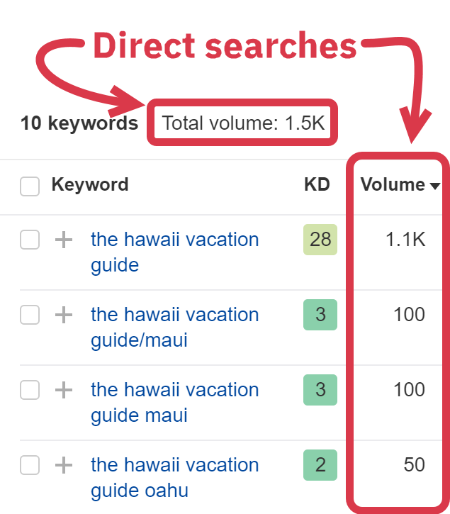Add 'the hawaii vacation guide oahu' via plus icon
Viewport: 450px width, 514px height.
point(64,465)
